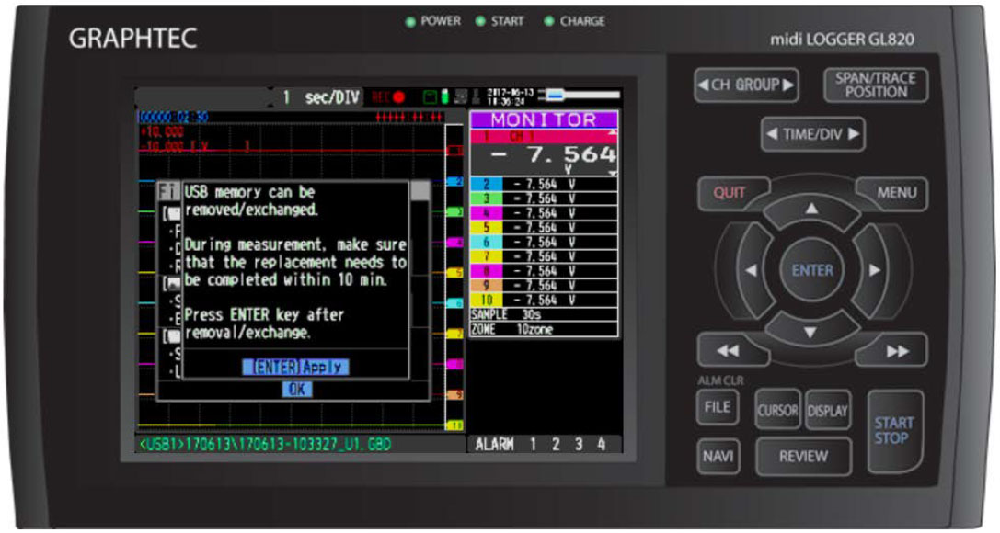This screenshot has width=1000, height=533.
Task: Click the large -7.564 reading
Action: tap(554, 154)
